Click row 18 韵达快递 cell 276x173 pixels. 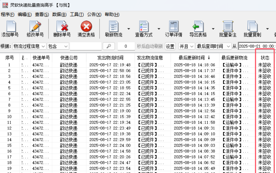click(x=69, y=163)
